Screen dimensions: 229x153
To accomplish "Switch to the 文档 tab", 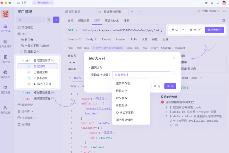I will click(x=70, y=21).
